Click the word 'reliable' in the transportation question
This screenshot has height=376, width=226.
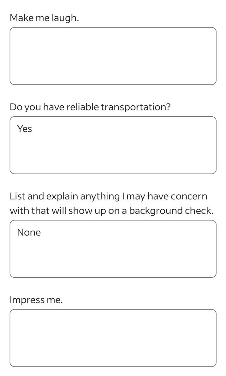(x=82, y=107)
